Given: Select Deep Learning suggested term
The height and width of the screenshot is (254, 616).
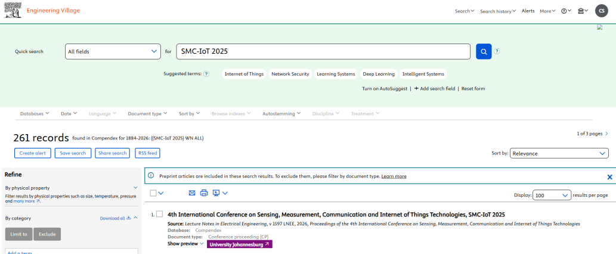Looking at the screenshot, I should click(x=379, y=74).
